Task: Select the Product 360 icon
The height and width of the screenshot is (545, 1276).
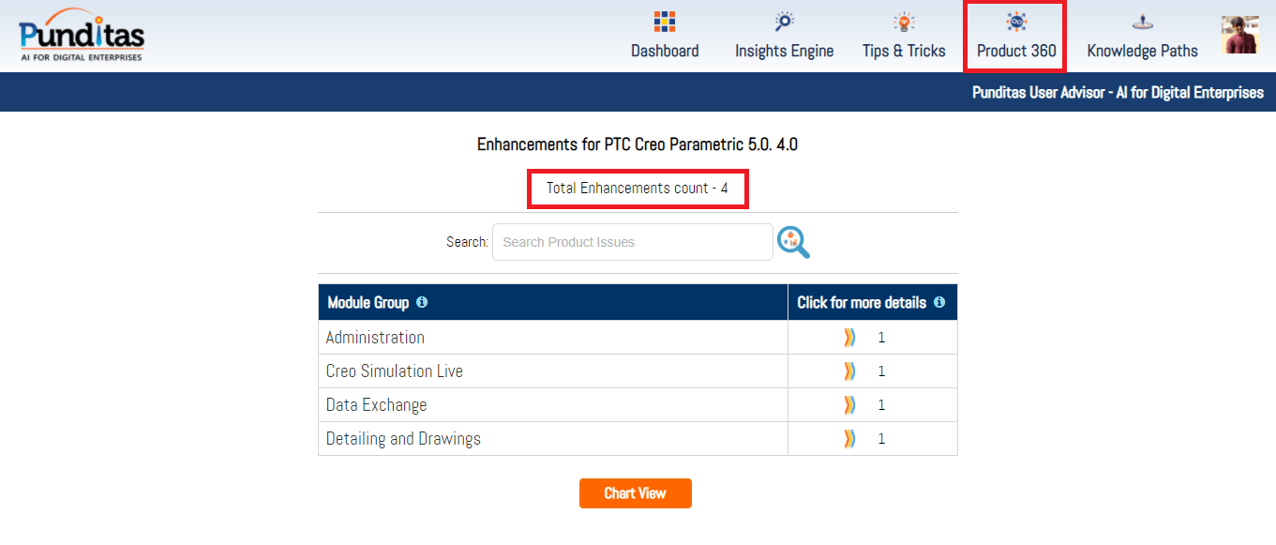Action: [x=1015, y=22]
